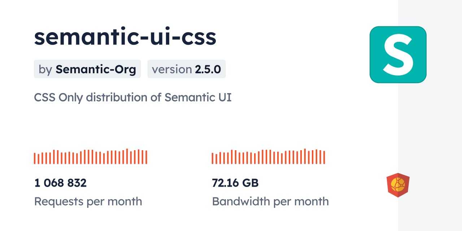Click the teal Semantic UI S logo
462x231 pixels.
coord(398,55)
